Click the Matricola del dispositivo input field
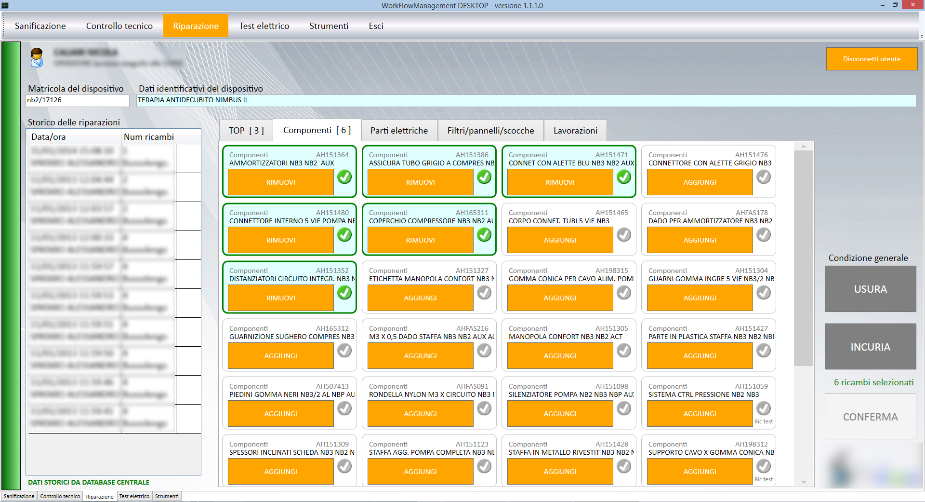 (78, 100)
